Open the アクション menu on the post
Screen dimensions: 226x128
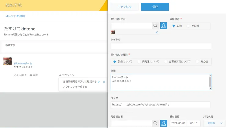tap(67, 75)
